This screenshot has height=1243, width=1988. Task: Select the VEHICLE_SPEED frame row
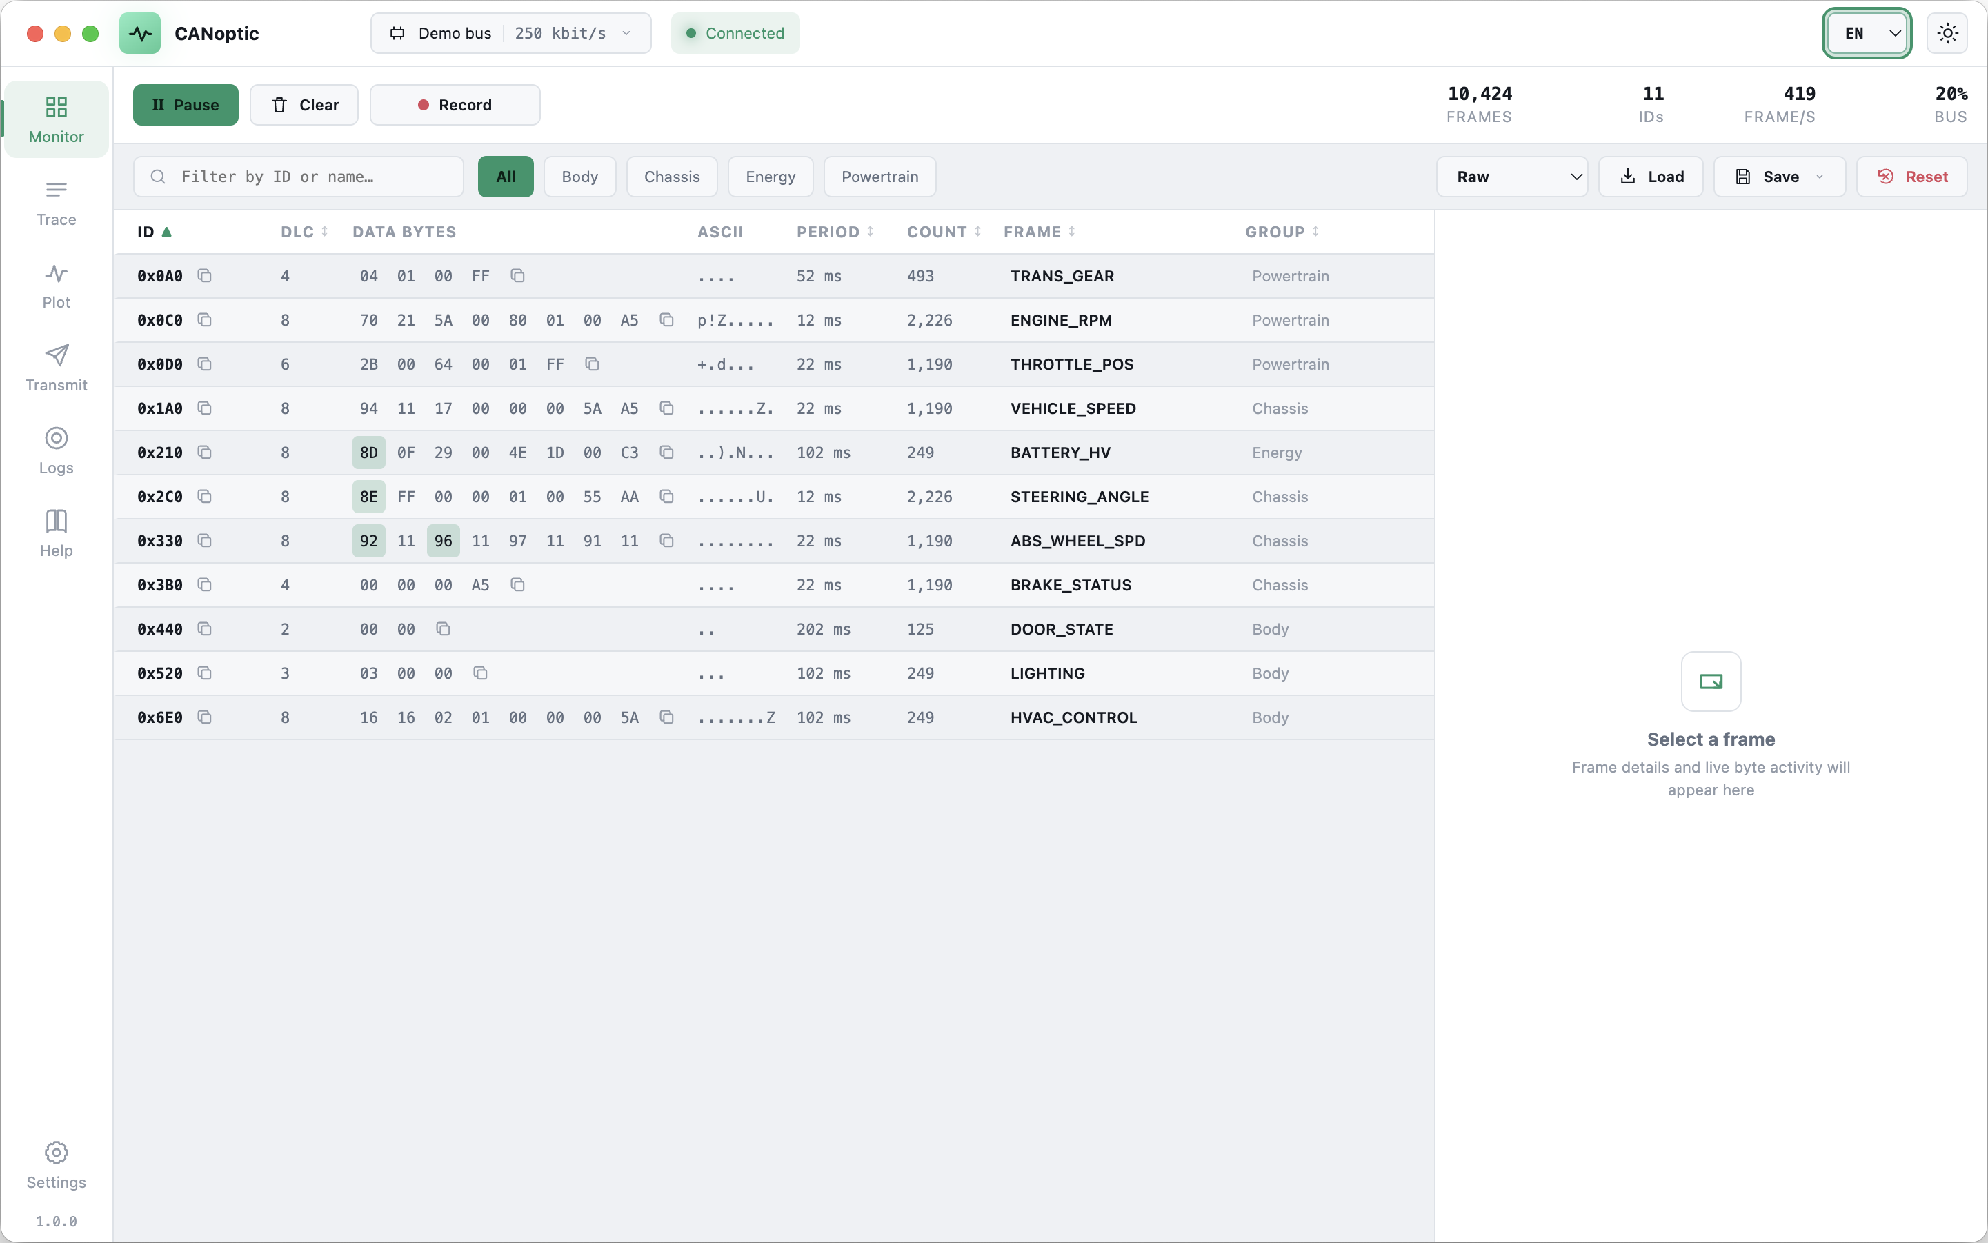coord(775,408)
